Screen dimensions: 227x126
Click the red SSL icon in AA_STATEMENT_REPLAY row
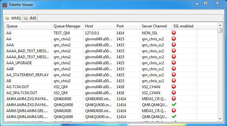(x=174, y=74)
